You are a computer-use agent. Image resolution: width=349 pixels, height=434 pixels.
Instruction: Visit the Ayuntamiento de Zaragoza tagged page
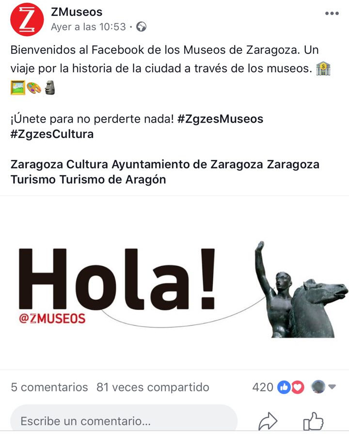[x=187, y=164]
